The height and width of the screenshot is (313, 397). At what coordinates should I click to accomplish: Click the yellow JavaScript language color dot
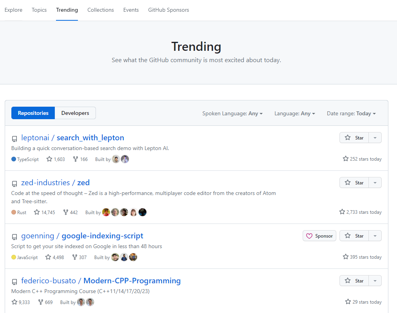pos(14,257)
